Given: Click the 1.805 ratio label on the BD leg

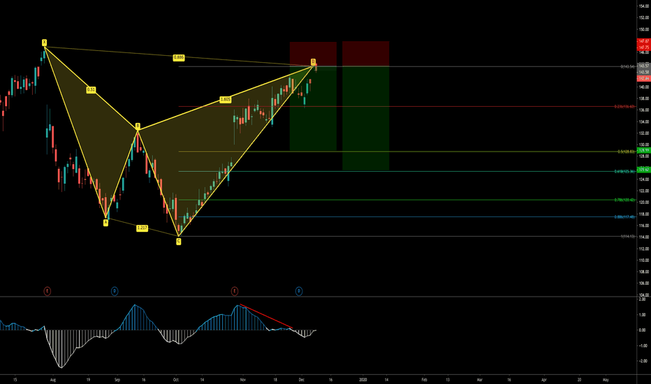Looking at the screenshot, I should [226, 99].
